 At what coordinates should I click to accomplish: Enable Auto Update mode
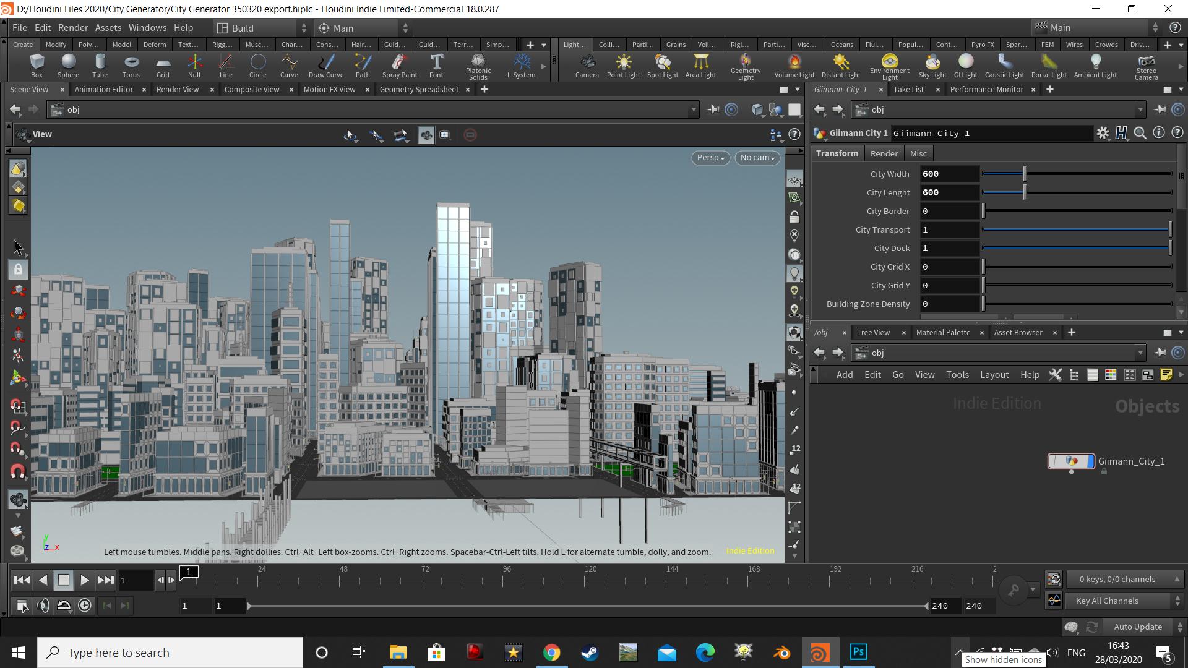(x=1138, y=626)
